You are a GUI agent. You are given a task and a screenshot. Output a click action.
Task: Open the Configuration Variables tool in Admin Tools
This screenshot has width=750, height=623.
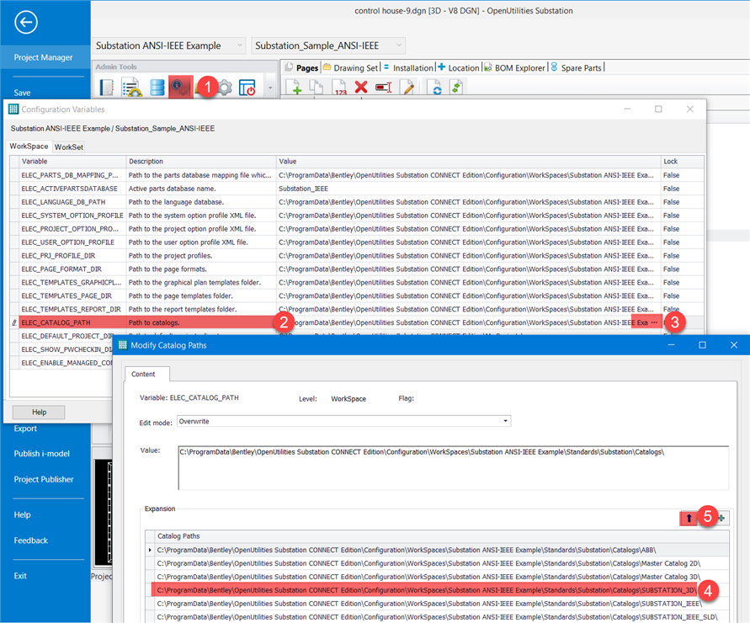point(180,86)
